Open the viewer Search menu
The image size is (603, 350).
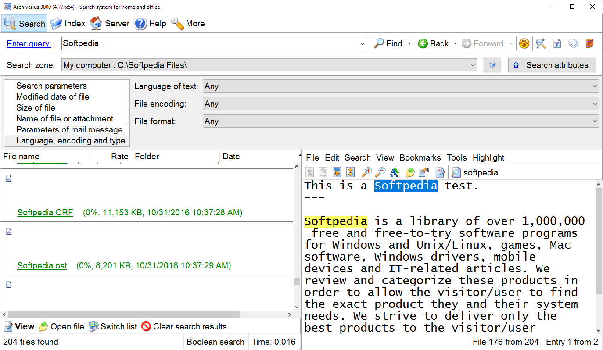coord(358,158)
